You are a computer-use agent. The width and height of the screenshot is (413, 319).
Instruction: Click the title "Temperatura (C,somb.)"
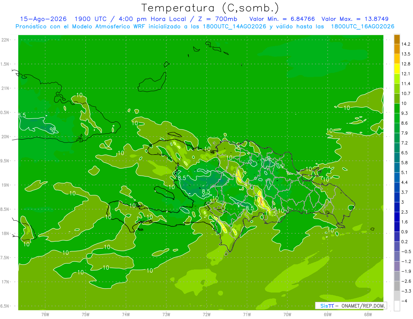pyautogui.click(x=210, y=8)
